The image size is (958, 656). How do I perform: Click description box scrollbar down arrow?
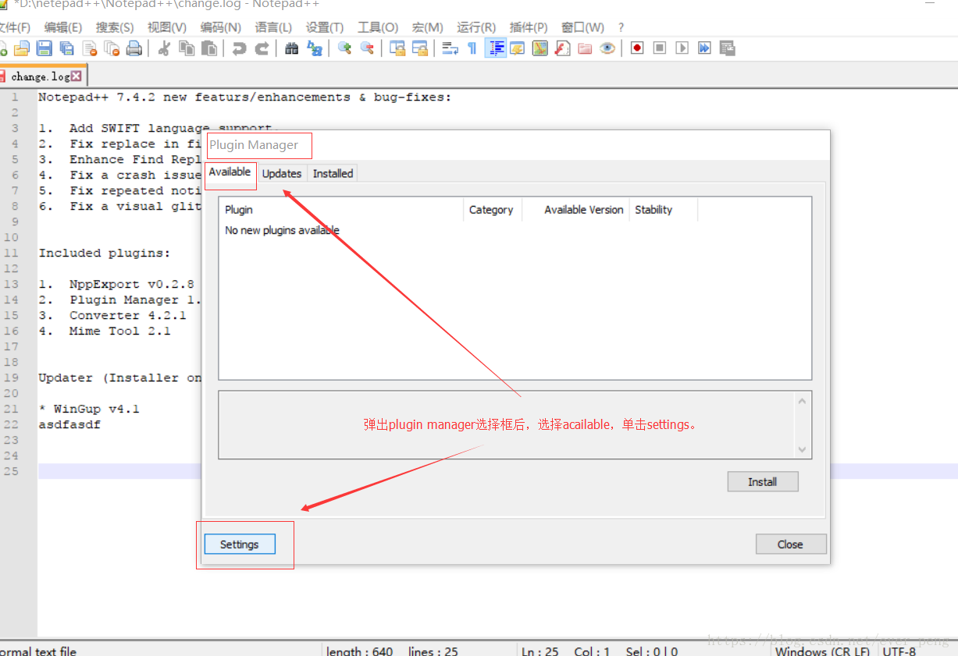[802, 449]
